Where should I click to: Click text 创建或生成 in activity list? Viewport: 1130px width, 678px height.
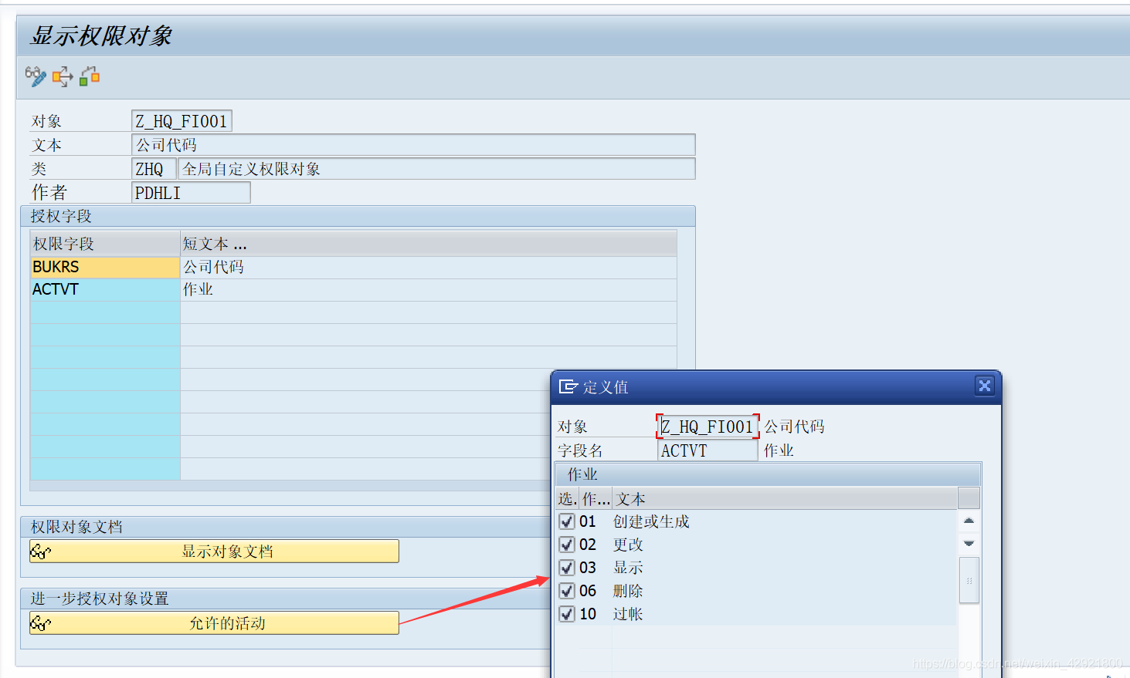[651, 521]
